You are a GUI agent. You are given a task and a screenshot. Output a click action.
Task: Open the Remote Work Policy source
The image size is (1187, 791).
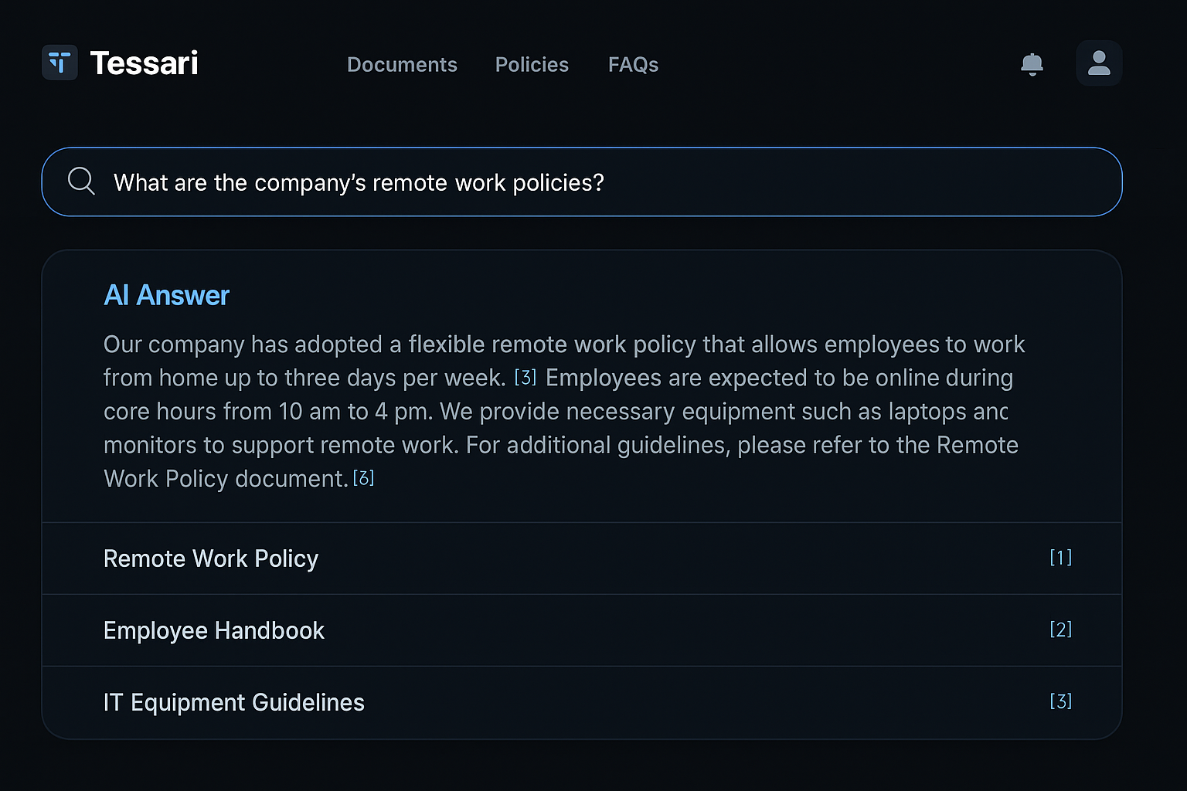[211, 558]
